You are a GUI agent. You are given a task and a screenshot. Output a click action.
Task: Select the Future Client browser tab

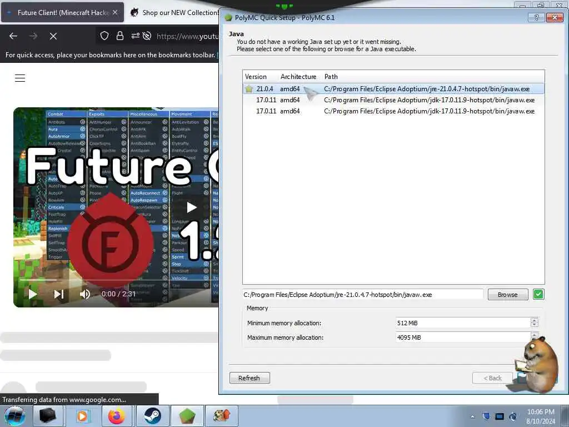point(62,12)
